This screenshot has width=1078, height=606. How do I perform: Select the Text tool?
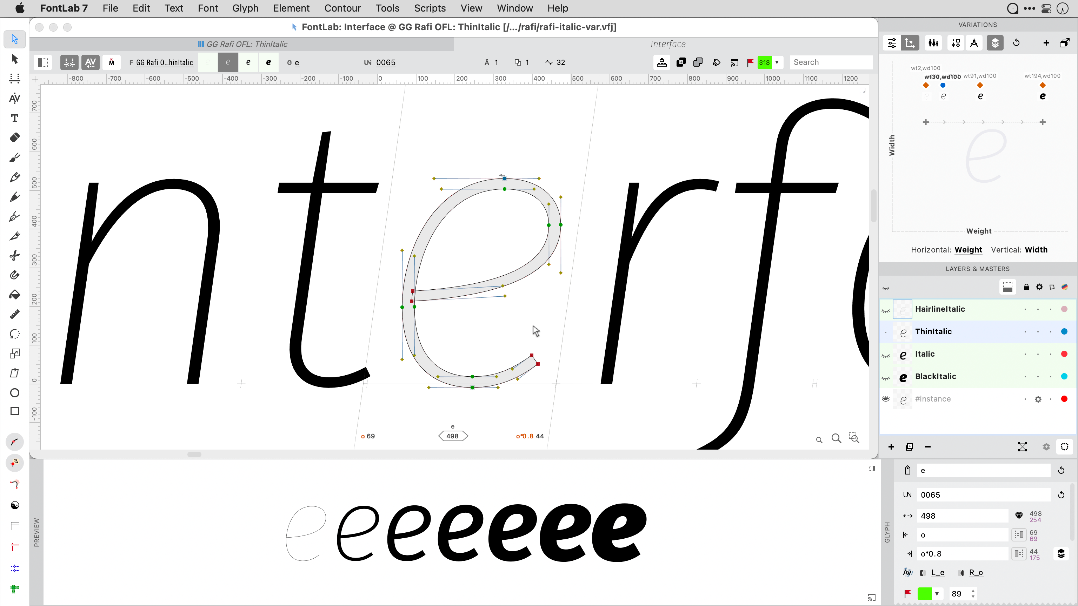click(x=15, y=118)
